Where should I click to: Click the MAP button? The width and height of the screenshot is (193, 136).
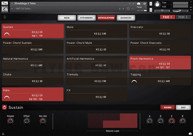[183, 107]
